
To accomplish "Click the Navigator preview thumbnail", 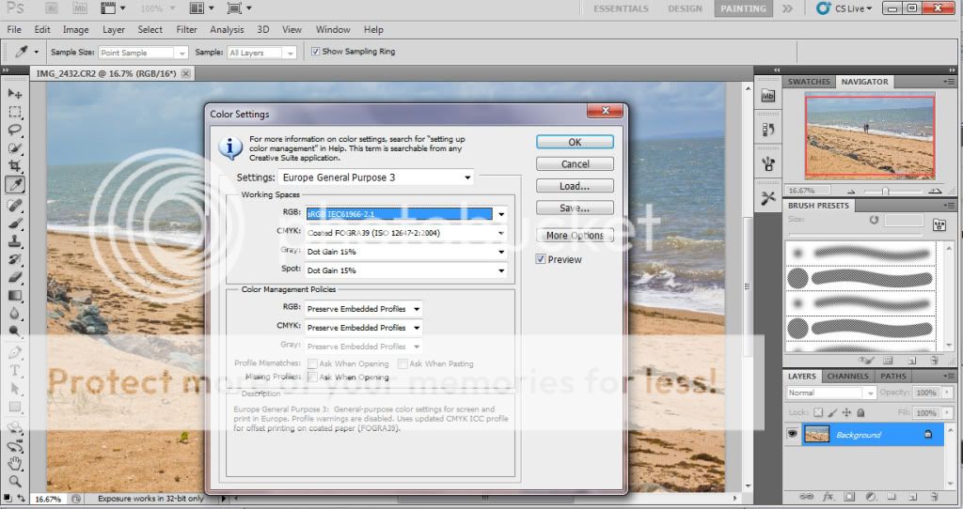I will [869, 137].
